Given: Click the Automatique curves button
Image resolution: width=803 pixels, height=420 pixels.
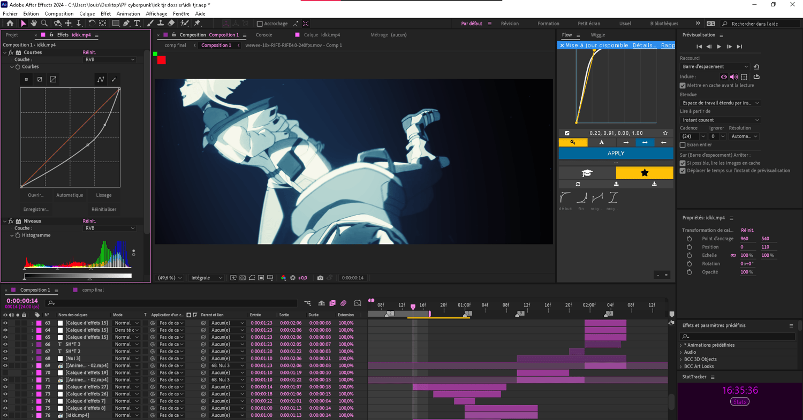Looking at the screenshot, I should pos(70,195).
